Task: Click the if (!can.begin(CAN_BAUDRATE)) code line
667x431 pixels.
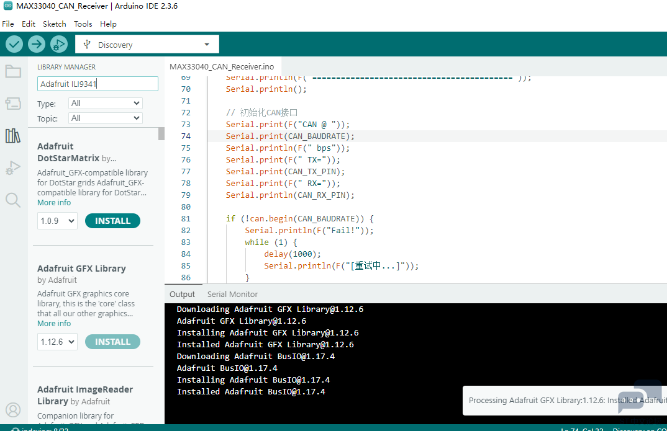Action: click(x=300, y=219)
